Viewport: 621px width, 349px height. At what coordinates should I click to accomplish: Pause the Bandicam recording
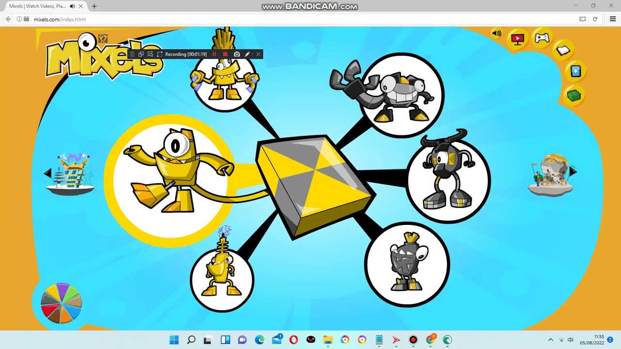point(214,54)
